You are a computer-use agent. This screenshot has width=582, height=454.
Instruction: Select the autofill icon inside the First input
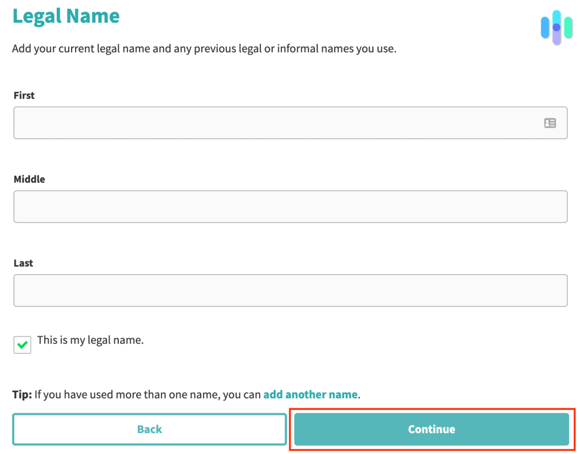(550, 123)
